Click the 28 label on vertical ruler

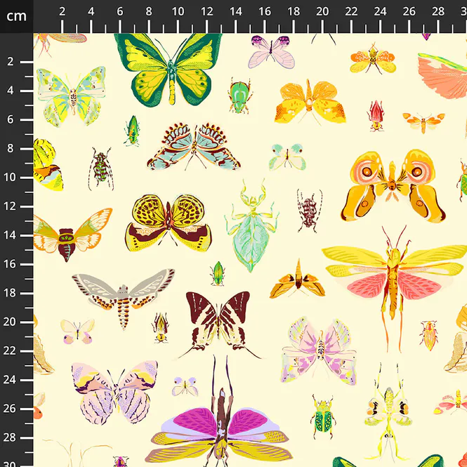point(9,438)
